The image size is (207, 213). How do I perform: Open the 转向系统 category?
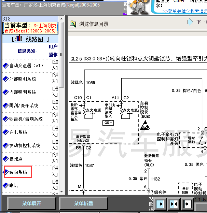(18, 172)
